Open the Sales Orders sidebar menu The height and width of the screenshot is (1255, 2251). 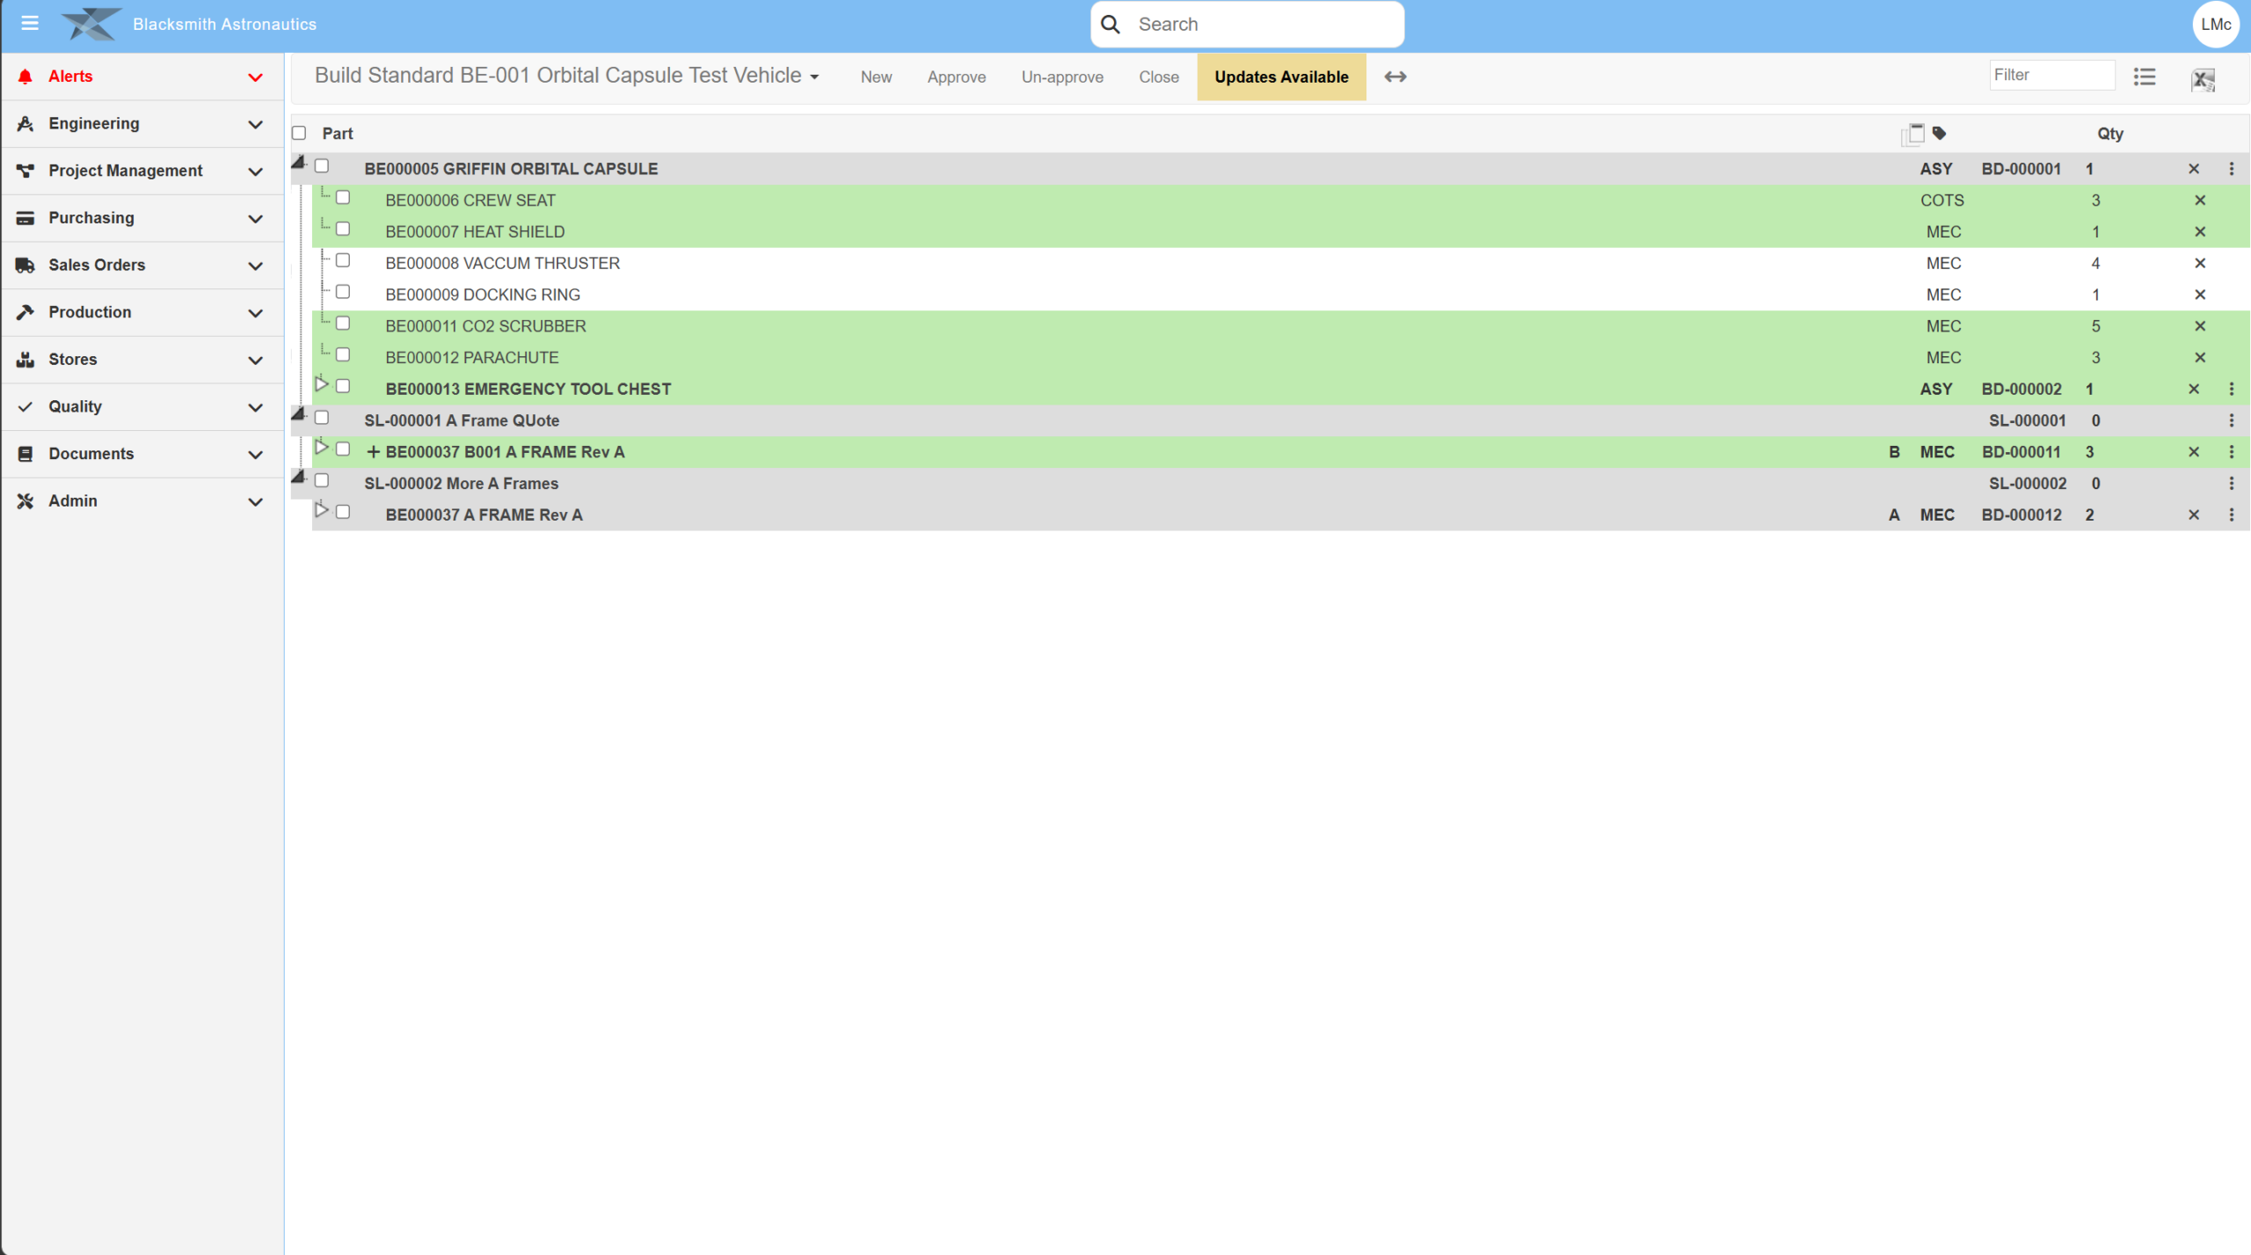[142, 266]
